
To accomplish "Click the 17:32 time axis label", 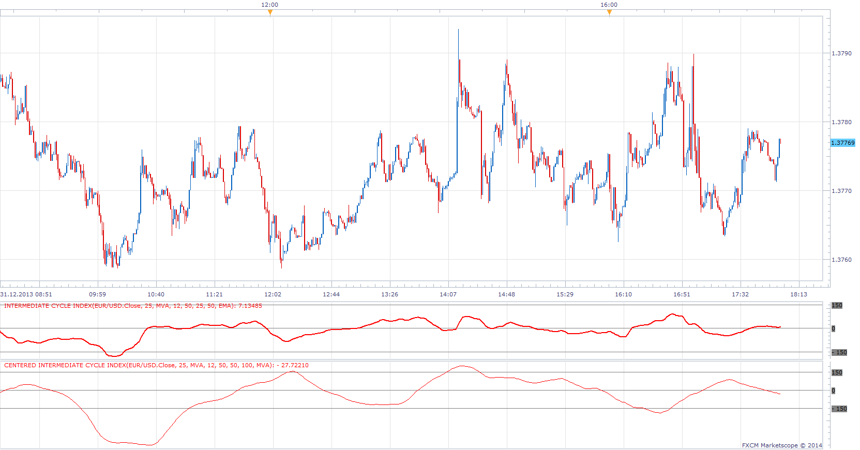I will 741,294.
